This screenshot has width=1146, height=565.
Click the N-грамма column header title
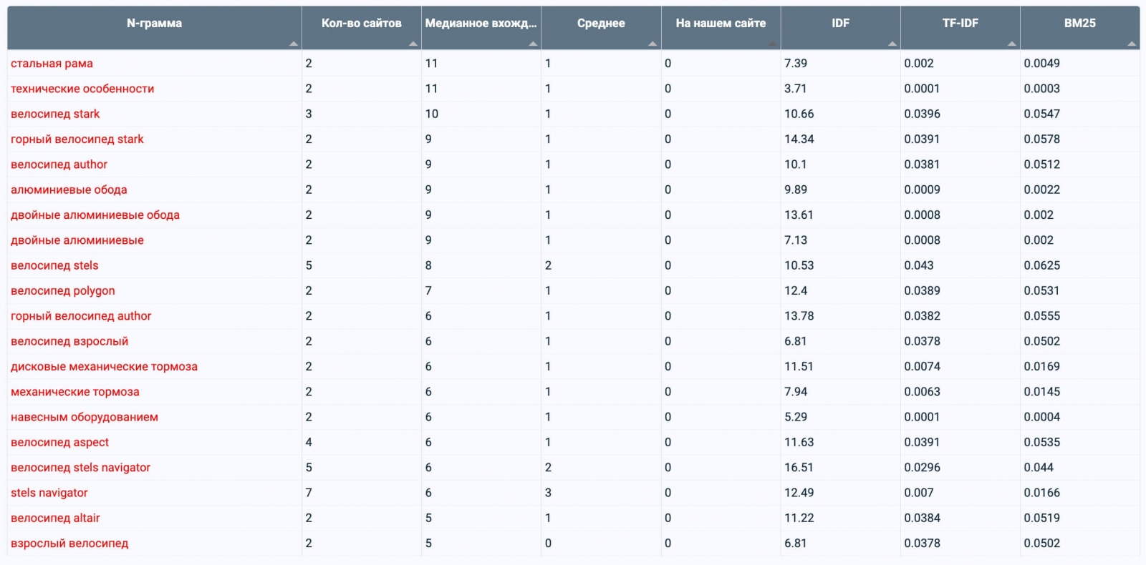154,24
